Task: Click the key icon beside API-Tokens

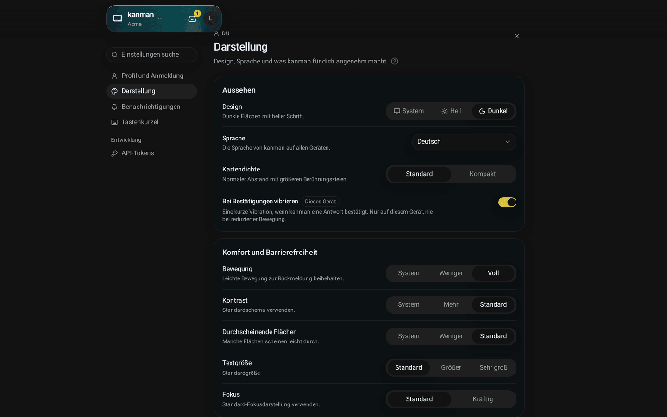Action: click(x=114, y=153)
